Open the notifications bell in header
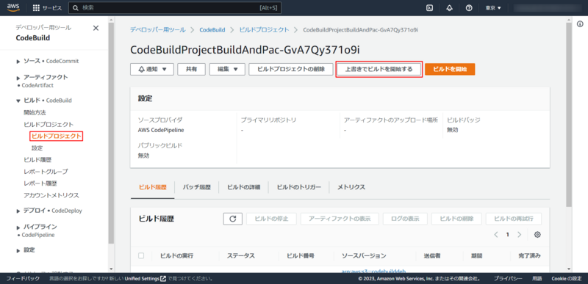The width and height of the screenshot is (588, 284). point(449,8)
